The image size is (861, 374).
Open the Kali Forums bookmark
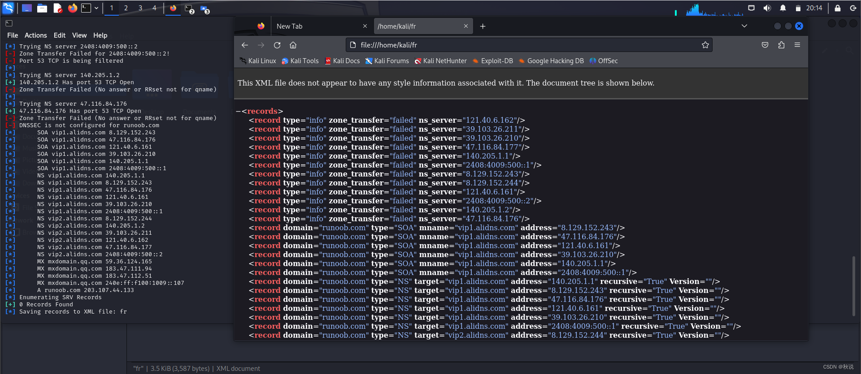(x=387, y=61)
